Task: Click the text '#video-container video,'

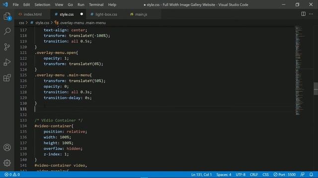Action: [61, 166]
